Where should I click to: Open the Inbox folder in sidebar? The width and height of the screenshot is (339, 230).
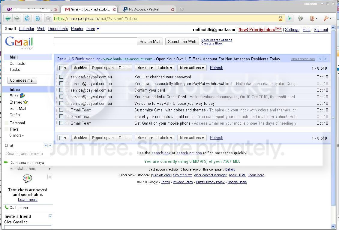(15, 89)
